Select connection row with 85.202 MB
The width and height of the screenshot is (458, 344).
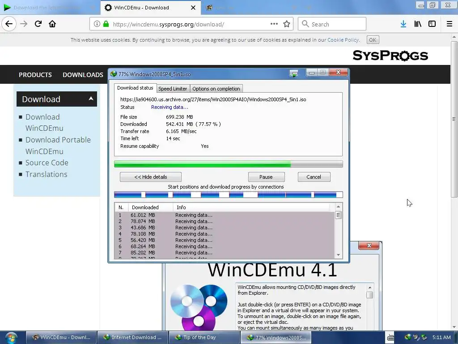click(225, 253)
